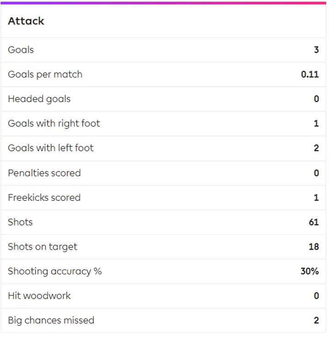
Task: Click the Goals value 3
Action: tap(316, 50)
